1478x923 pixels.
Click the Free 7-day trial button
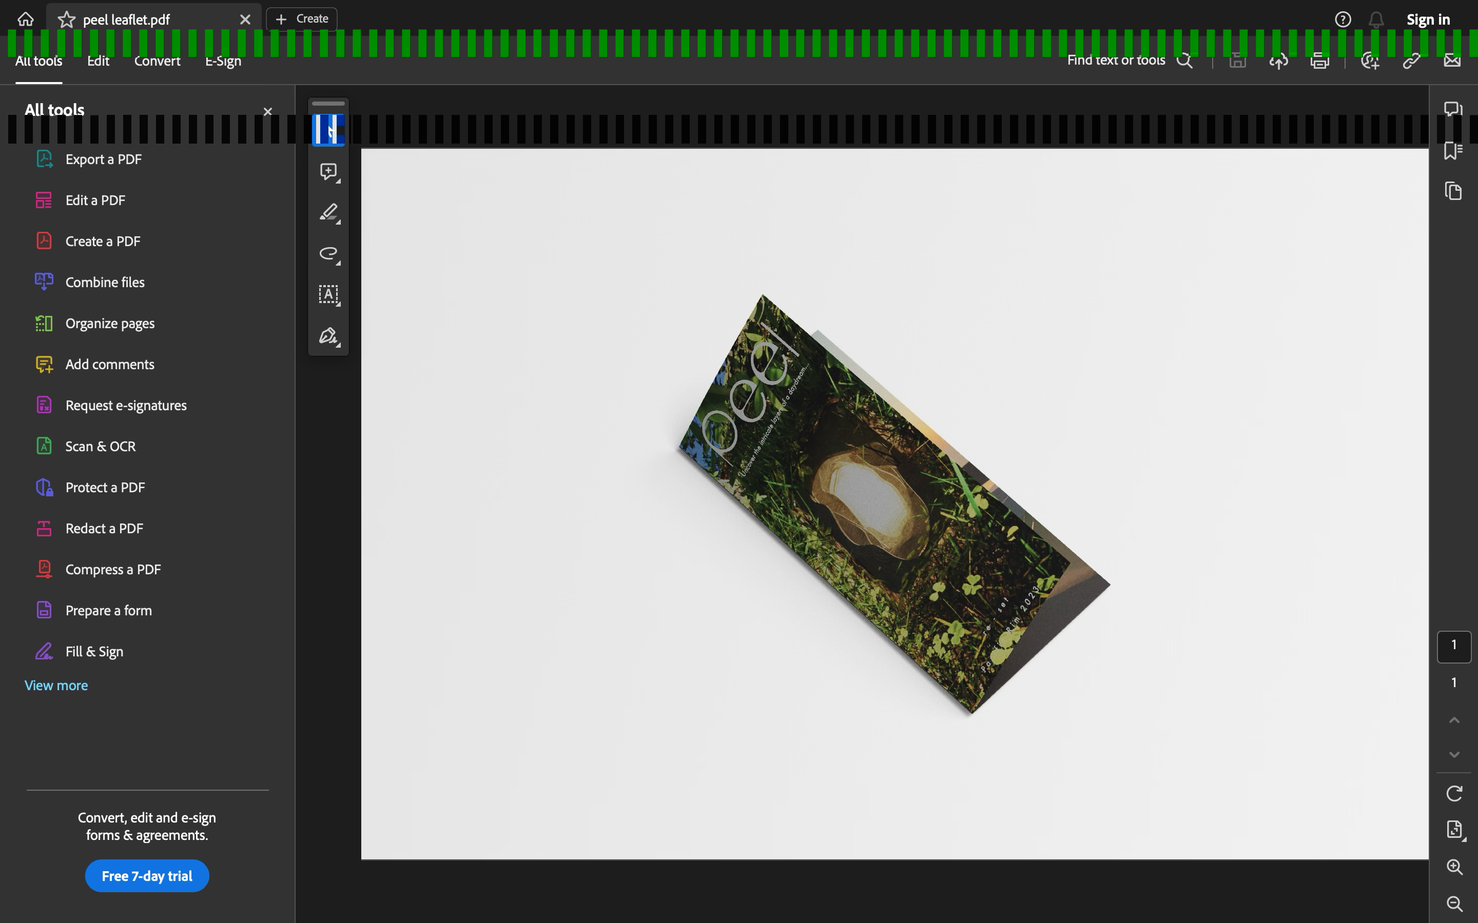click(147, 876)
